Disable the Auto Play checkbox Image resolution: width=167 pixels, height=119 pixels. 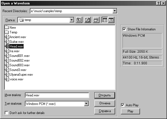[x=123, y=105]
